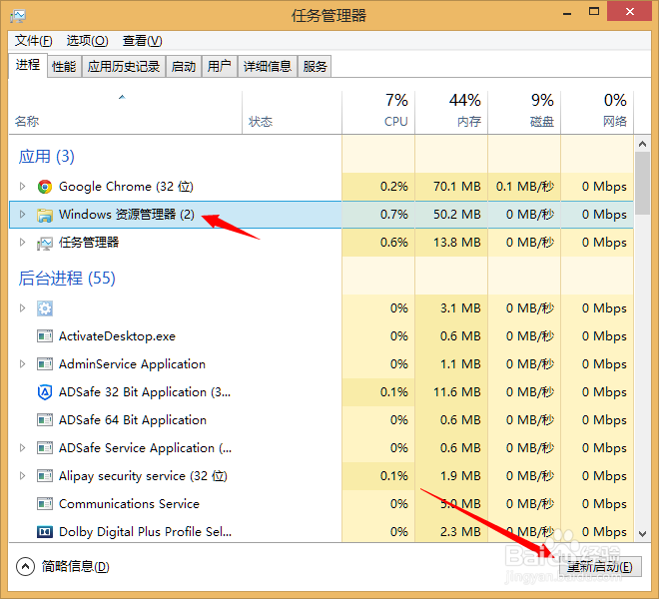This screenshot has width=659, height=599.
Task: Click the 50.2 MB memory value
Action: [457, 215]
